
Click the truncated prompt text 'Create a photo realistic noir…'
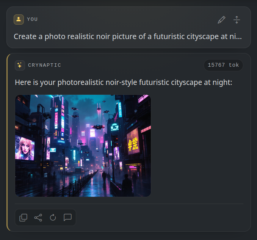[x=128, y=36]
